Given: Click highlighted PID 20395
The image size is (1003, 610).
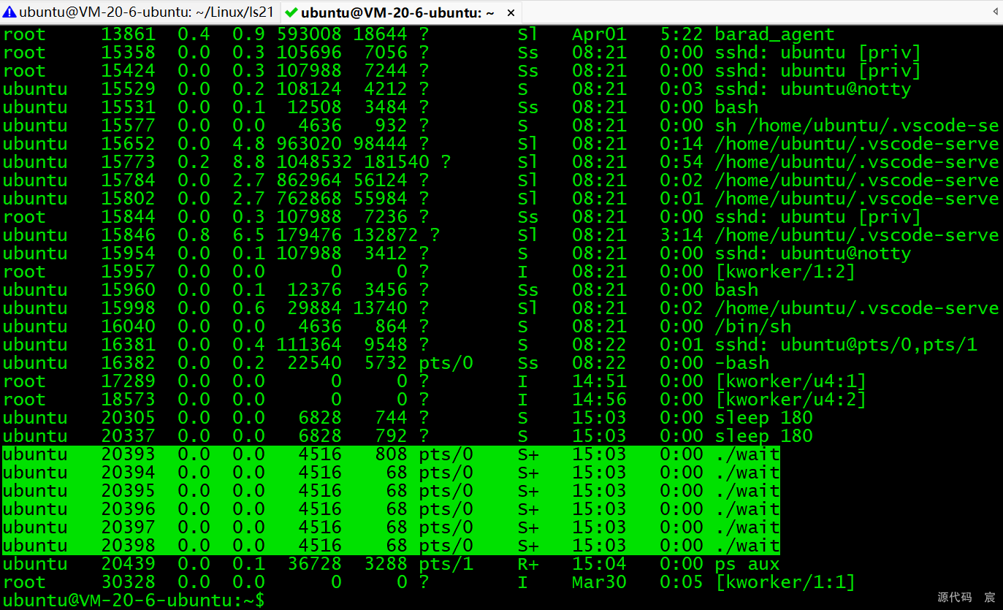Looking at the screenshot, I should pyautogui.click(x=128, y=491).
